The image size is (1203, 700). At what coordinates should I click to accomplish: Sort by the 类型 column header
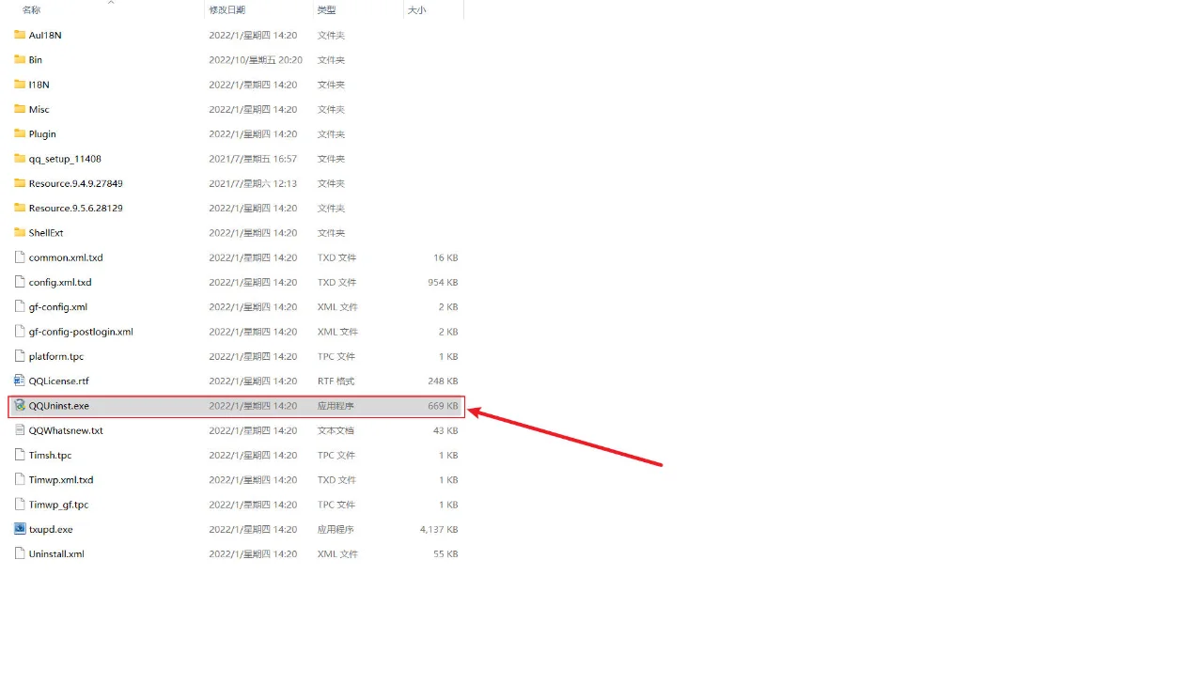[x=326, y=9]
